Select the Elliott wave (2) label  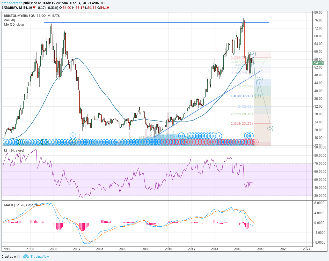click(253, 54)
